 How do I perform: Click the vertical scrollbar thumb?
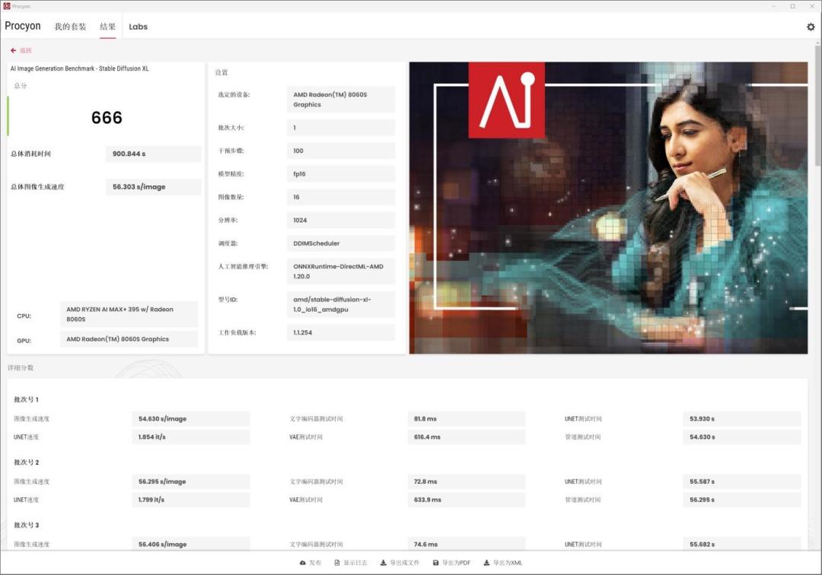click(x=817, y=106)
